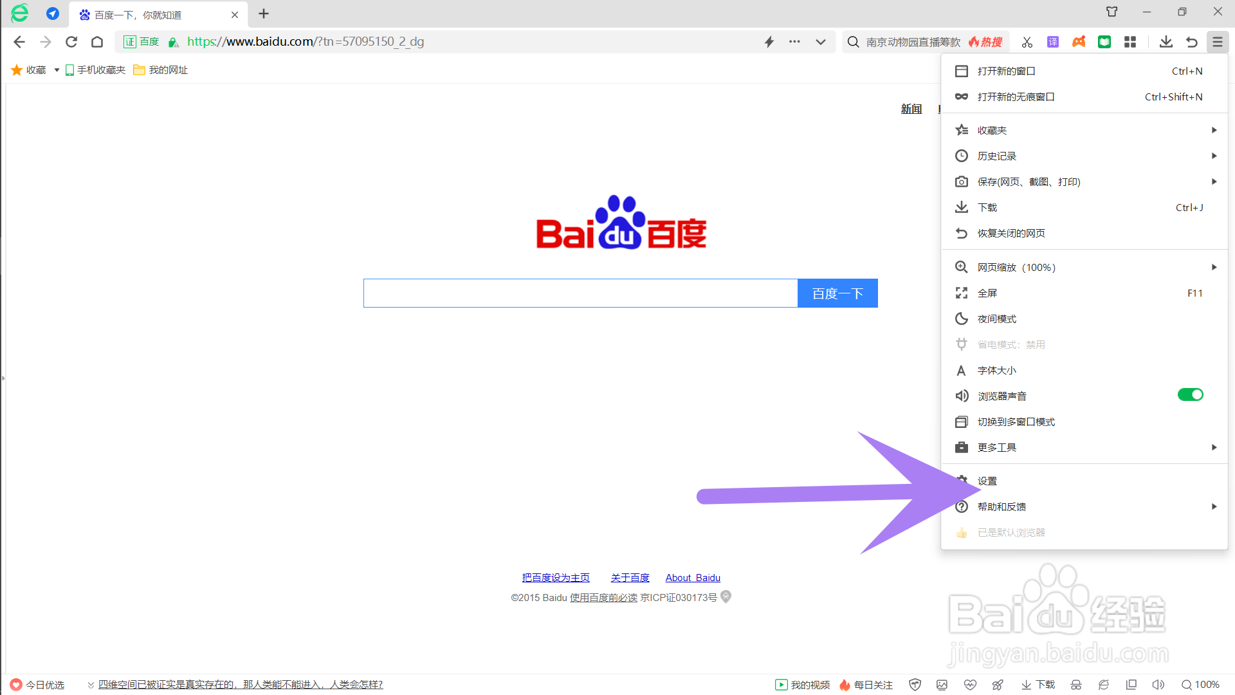This screenshot has width=1235, height=695.
Task: Click the back navigation arrow
Action: 19,42
